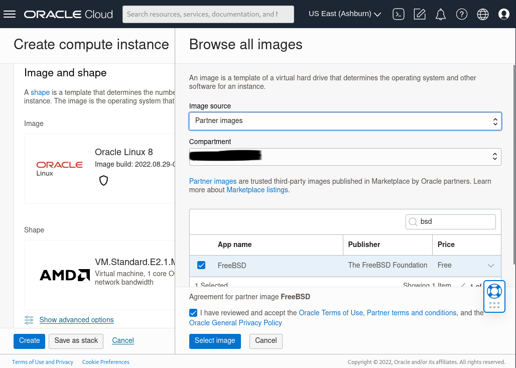Click the Create instance button

[29, 341]
